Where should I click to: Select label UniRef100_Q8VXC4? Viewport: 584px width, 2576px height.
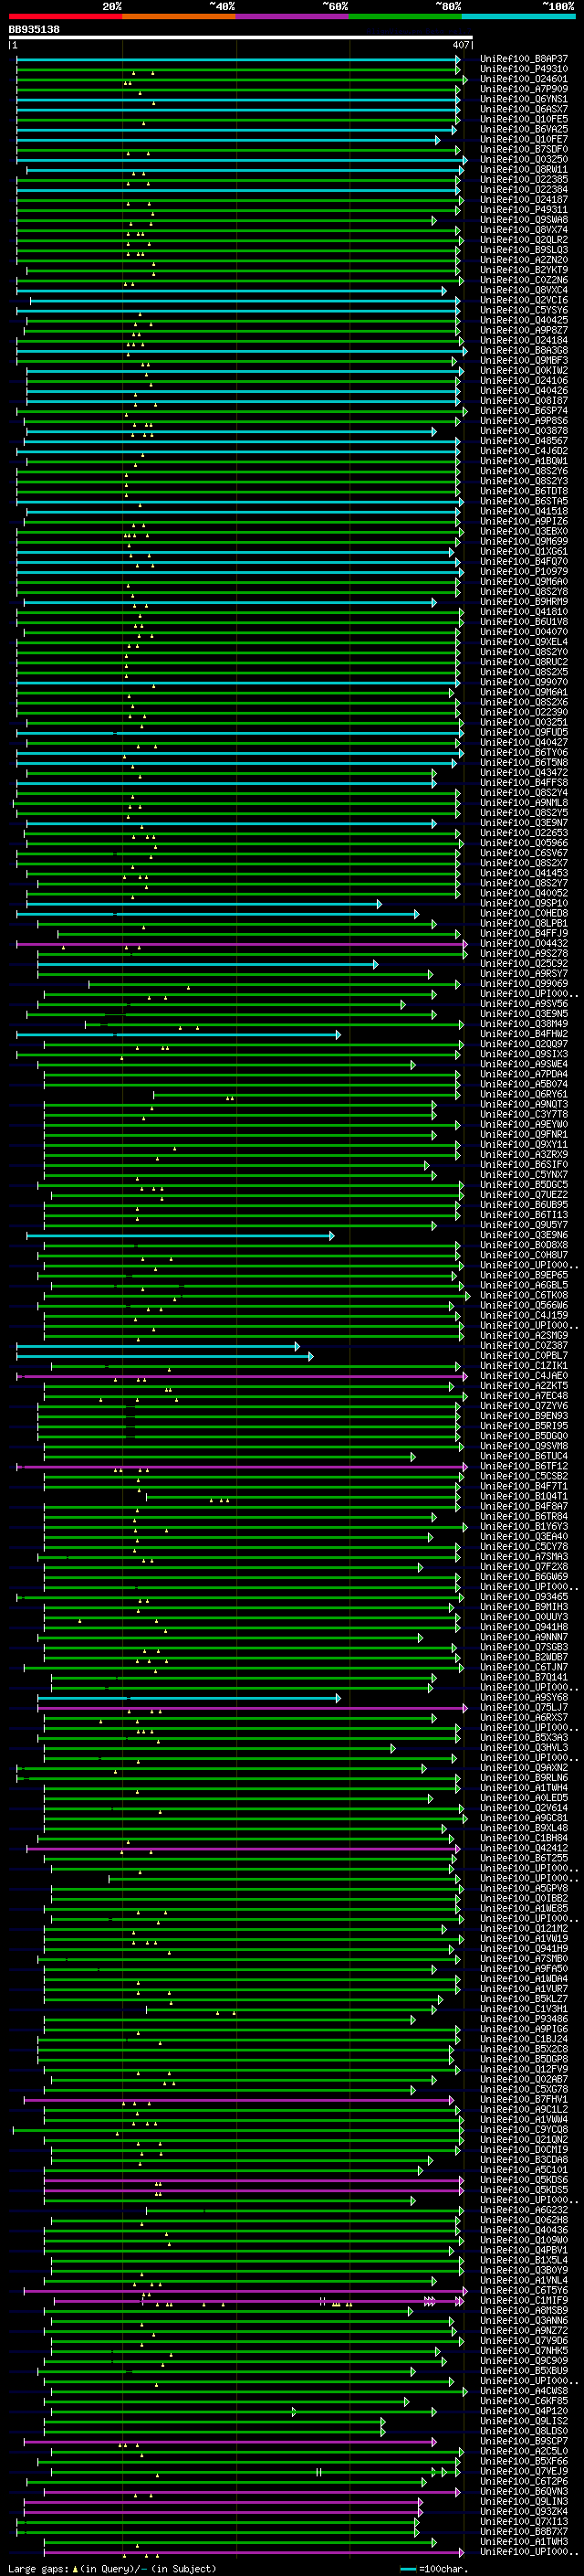[524, 290]
